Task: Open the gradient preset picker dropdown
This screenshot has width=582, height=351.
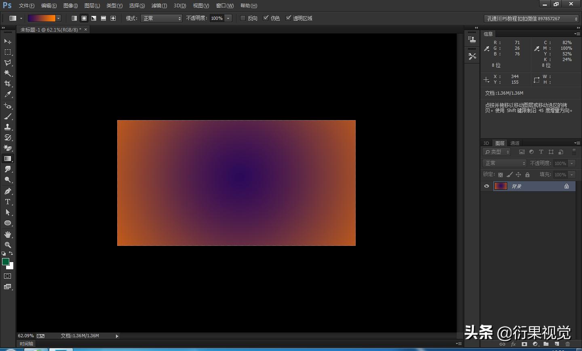Action: click(x=58, y=18)
